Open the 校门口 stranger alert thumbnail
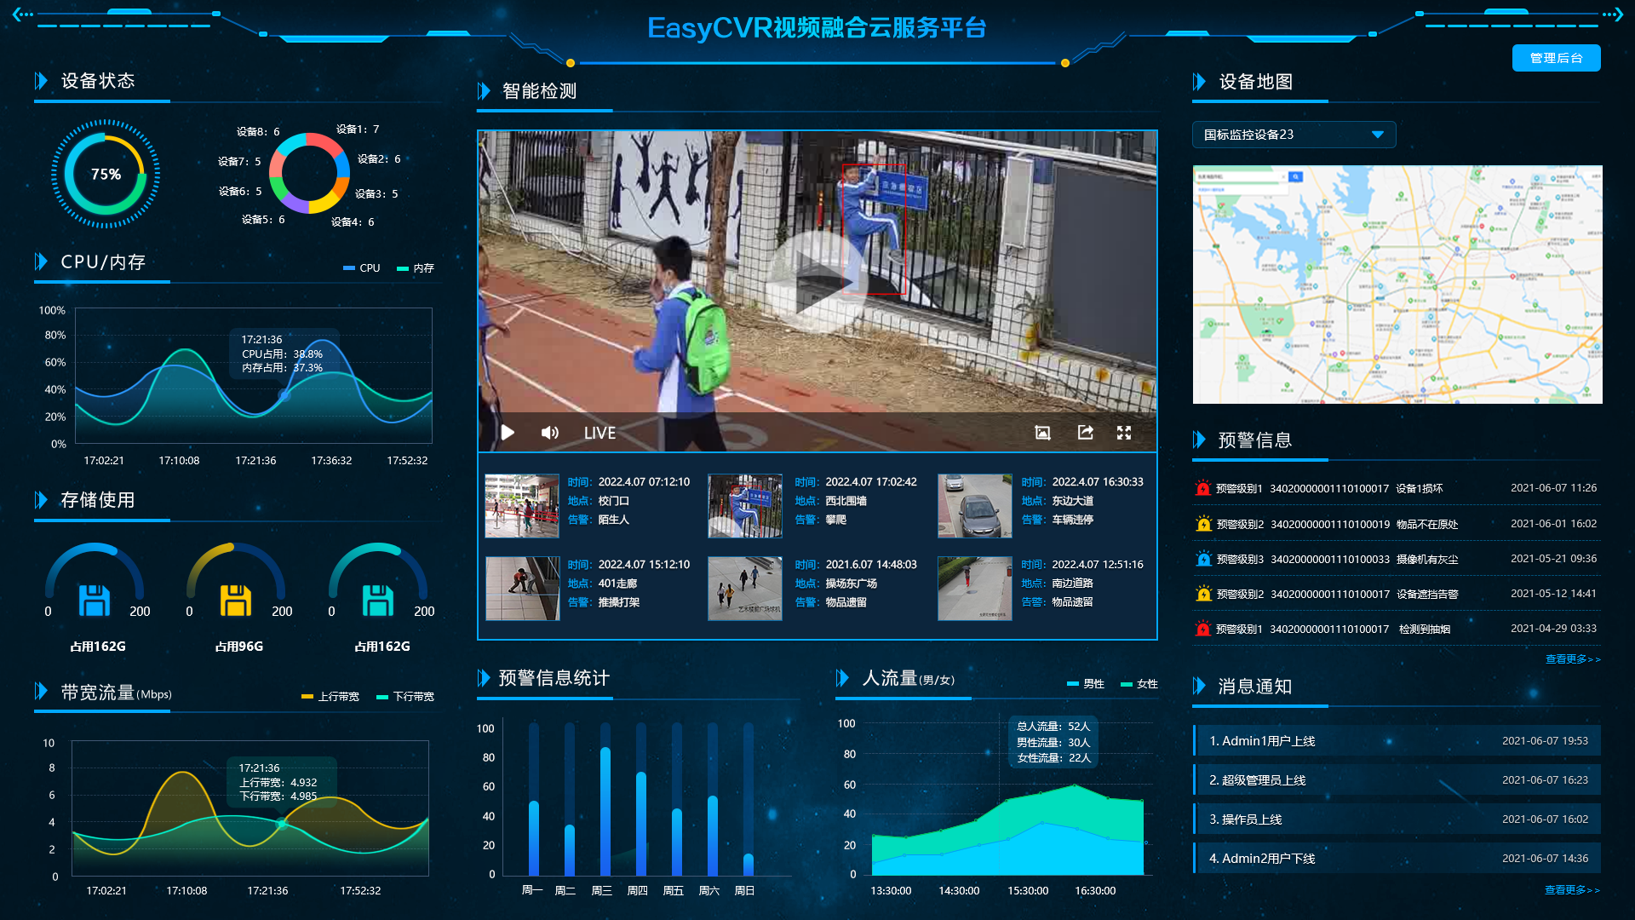 point(522,506)
